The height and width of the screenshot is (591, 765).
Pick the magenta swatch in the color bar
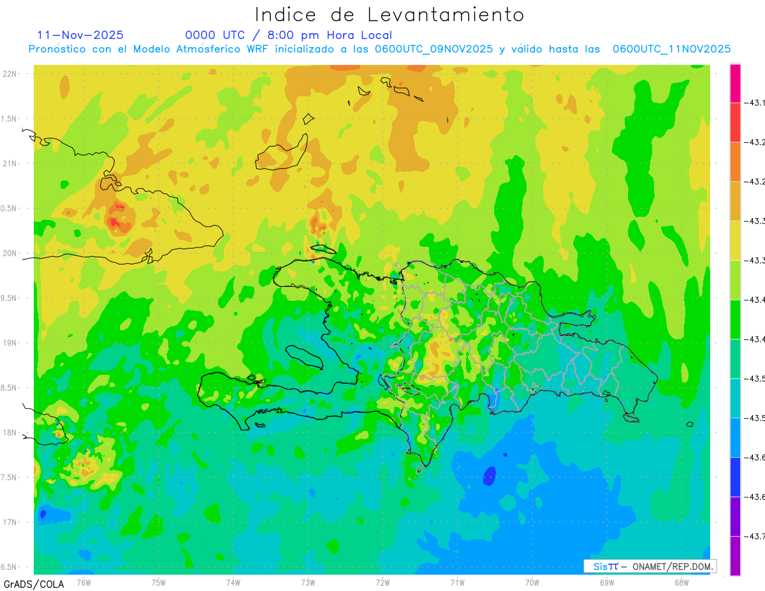(x=735, y=83)
